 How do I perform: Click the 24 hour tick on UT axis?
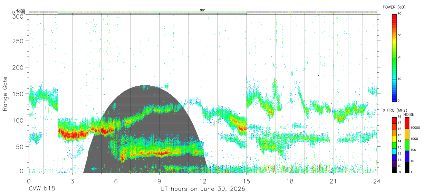point(377,181)
